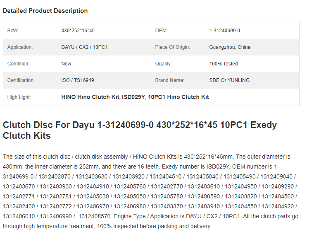Click the part number 1312402400 in description
The image size is (314, 246).
tap(19, 206)
